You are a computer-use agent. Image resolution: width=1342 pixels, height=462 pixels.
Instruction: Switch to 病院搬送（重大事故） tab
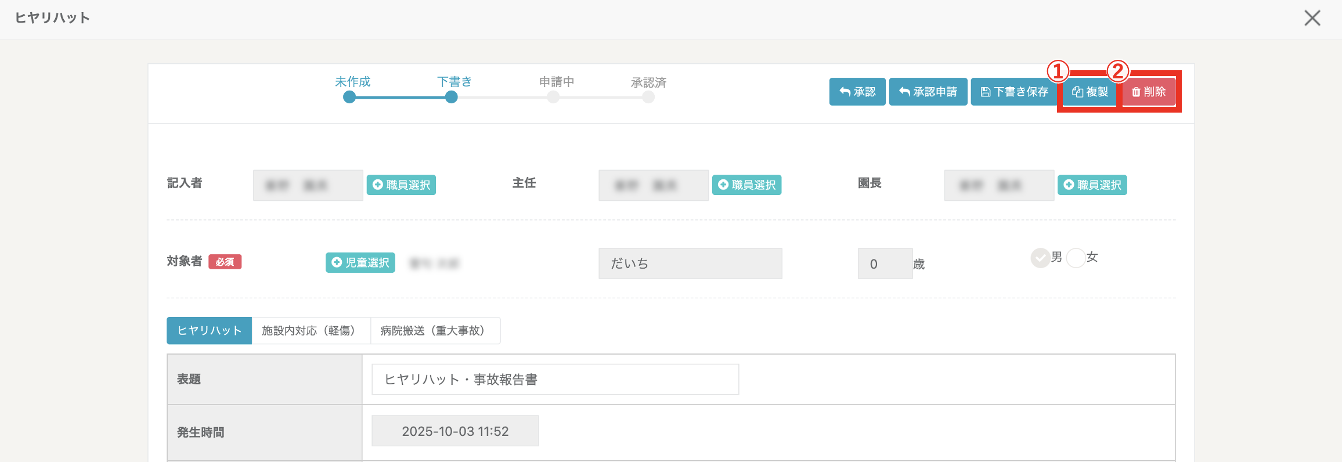click(435, 331)
